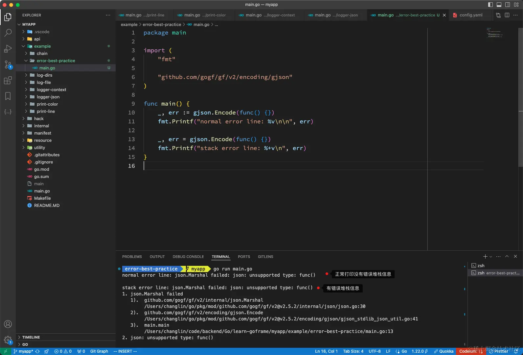
Task: Open the Manage gear menu
Action: point(8,340)
